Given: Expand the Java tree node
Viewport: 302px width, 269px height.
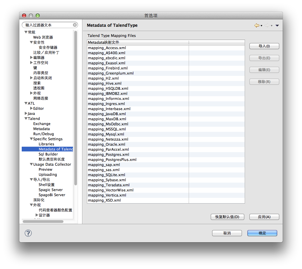Looking at the screenshot, I should pyautogui.click(x=26, y=113).
